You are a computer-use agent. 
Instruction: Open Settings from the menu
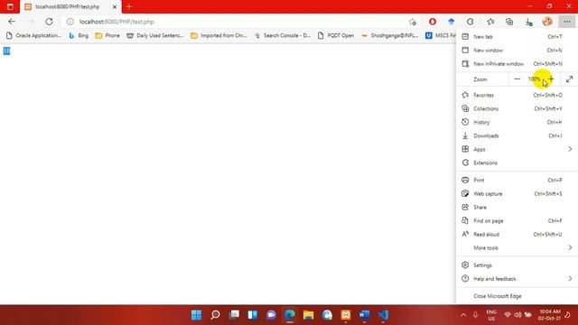[517, 265]
